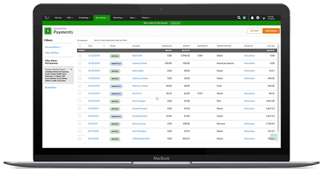The height and width of the screenshot is (169, 324).
Task: Check the Bob Smith payment row checkbox
Action: (80, 56)
